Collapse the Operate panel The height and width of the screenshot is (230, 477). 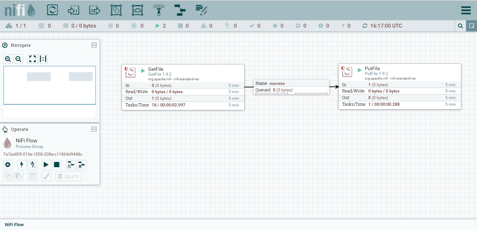(x=94, y=129)
